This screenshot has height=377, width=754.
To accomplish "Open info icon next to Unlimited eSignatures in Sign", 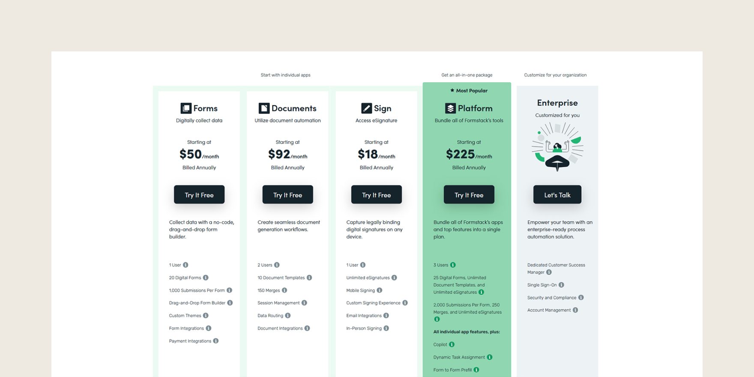I will [394, 278].
